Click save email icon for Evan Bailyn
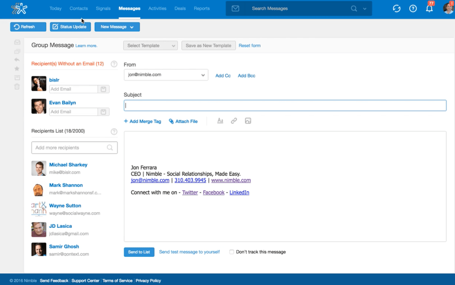The width and height of the screenshot is (455, 285). [103, 112]
